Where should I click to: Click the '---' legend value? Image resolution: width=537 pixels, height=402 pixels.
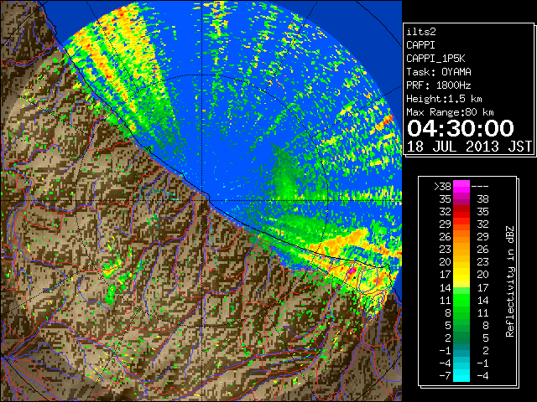point(480,187)
